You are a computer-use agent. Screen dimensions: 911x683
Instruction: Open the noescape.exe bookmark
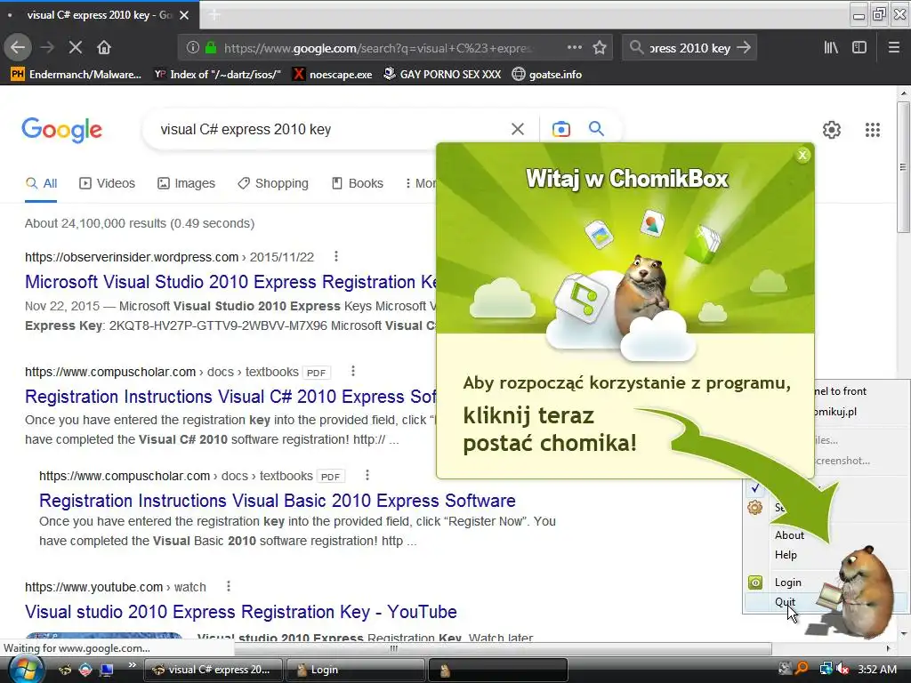coord(333,75)
